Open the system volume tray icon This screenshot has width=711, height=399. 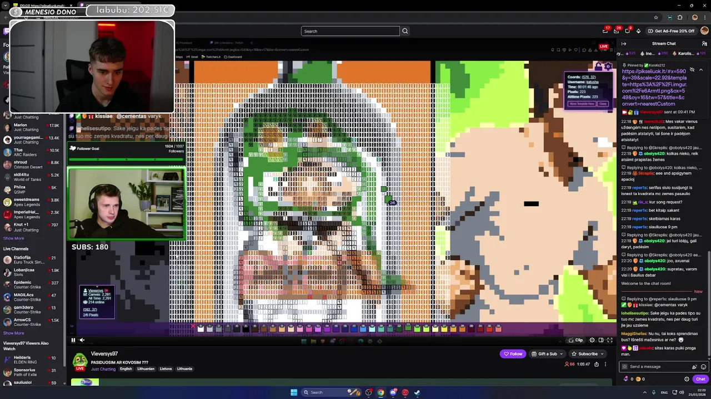(683, 392)
